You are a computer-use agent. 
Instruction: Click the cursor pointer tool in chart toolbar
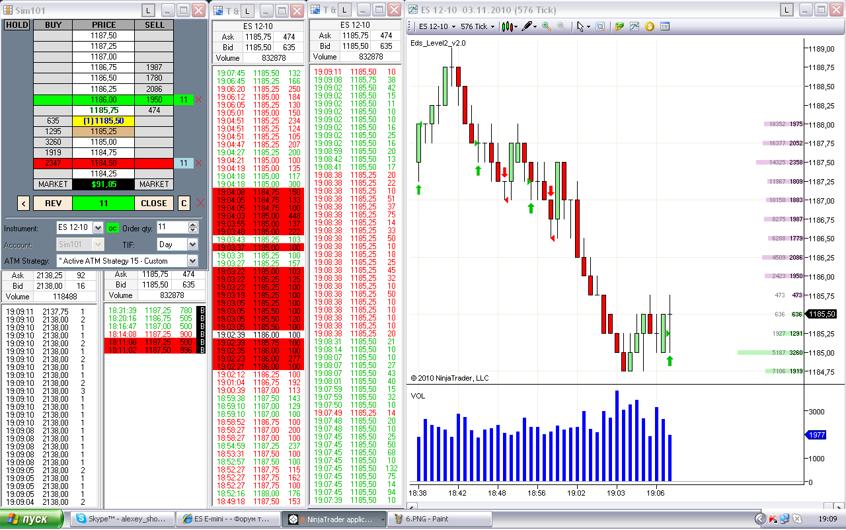(x=580, y=26)
